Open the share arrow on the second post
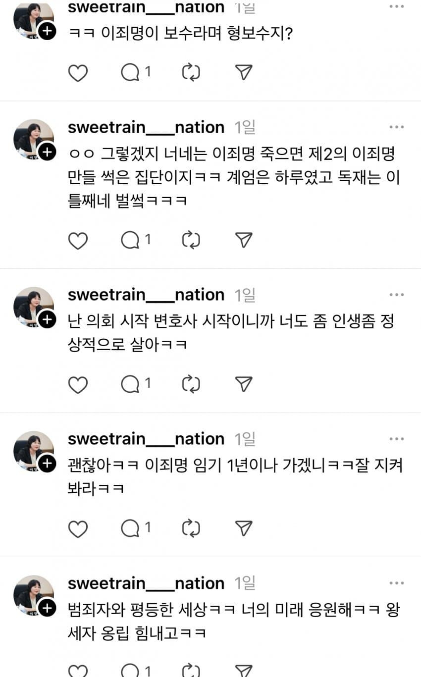 (243, 240)
